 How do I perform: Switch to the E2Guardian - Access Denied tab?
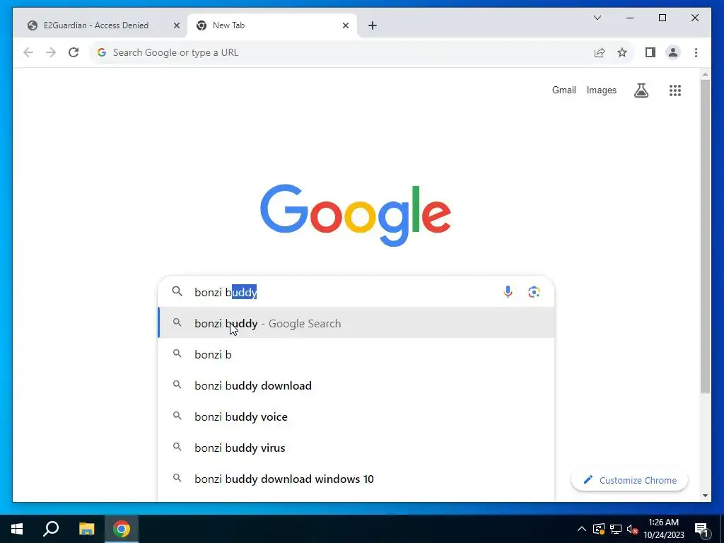coord(96,25)
